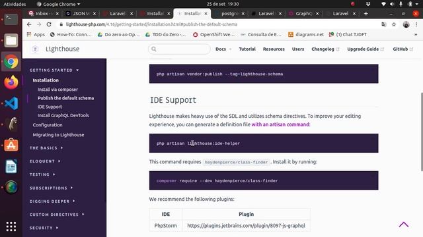Click the browser address bar
Viewport: 423px width, 237px height.
pos(219,24)
